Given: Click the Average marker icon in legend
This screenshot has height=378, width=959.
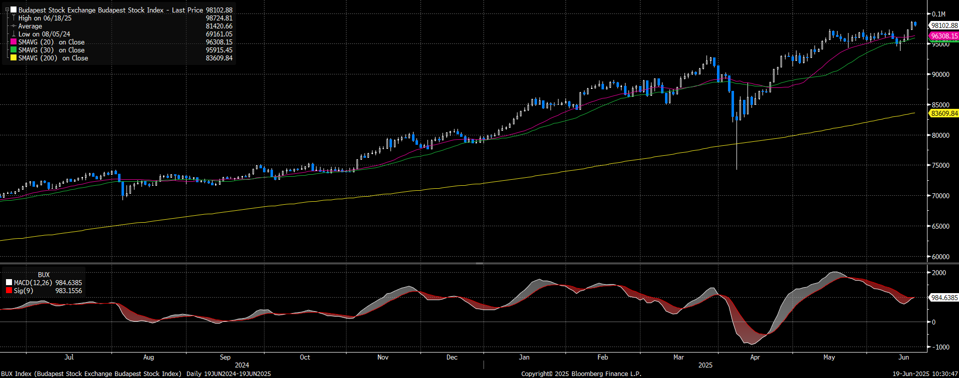Looking at the screenshot, I should (13, 26).
